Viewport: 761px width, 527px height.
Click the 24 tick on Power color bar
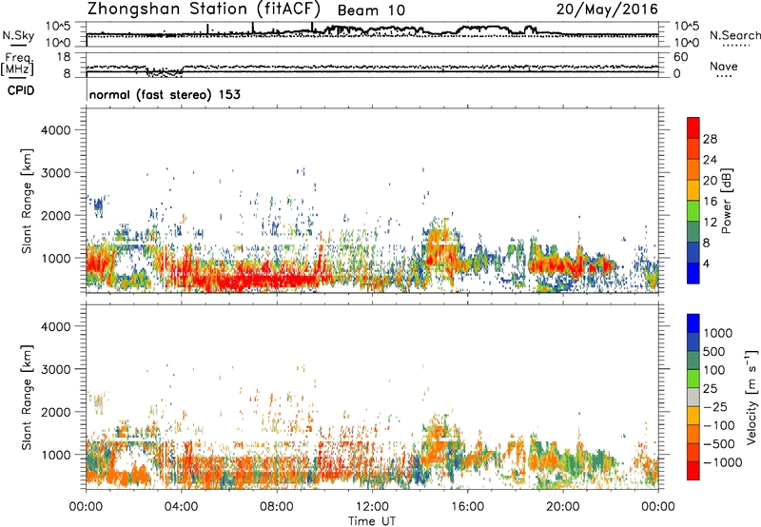tap(710, 160)
